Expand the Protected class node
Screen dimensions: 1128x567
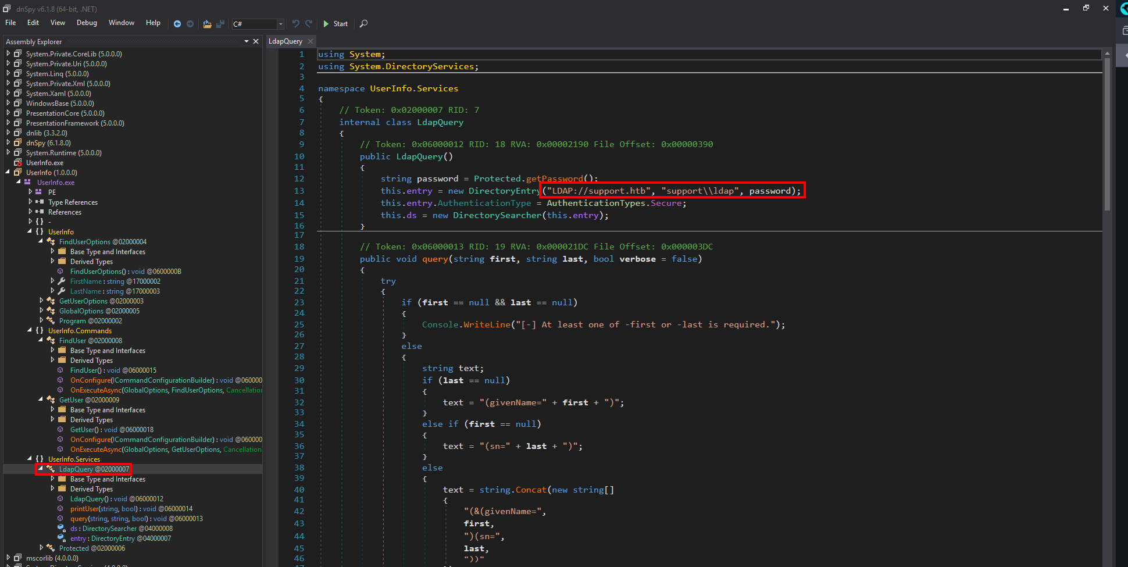click(41, 548)
